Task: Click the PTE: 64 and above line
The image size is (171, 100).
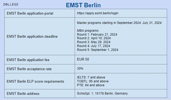Action: point(91,85)
